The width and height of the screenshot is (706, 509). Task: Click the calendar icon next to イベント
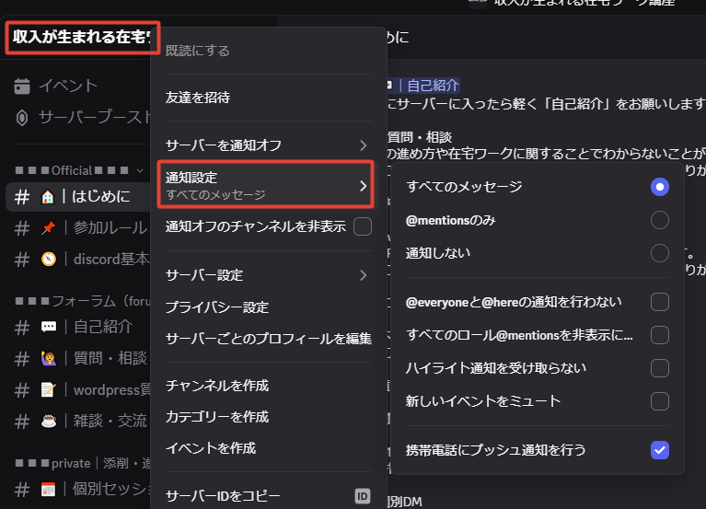point(22,87)
